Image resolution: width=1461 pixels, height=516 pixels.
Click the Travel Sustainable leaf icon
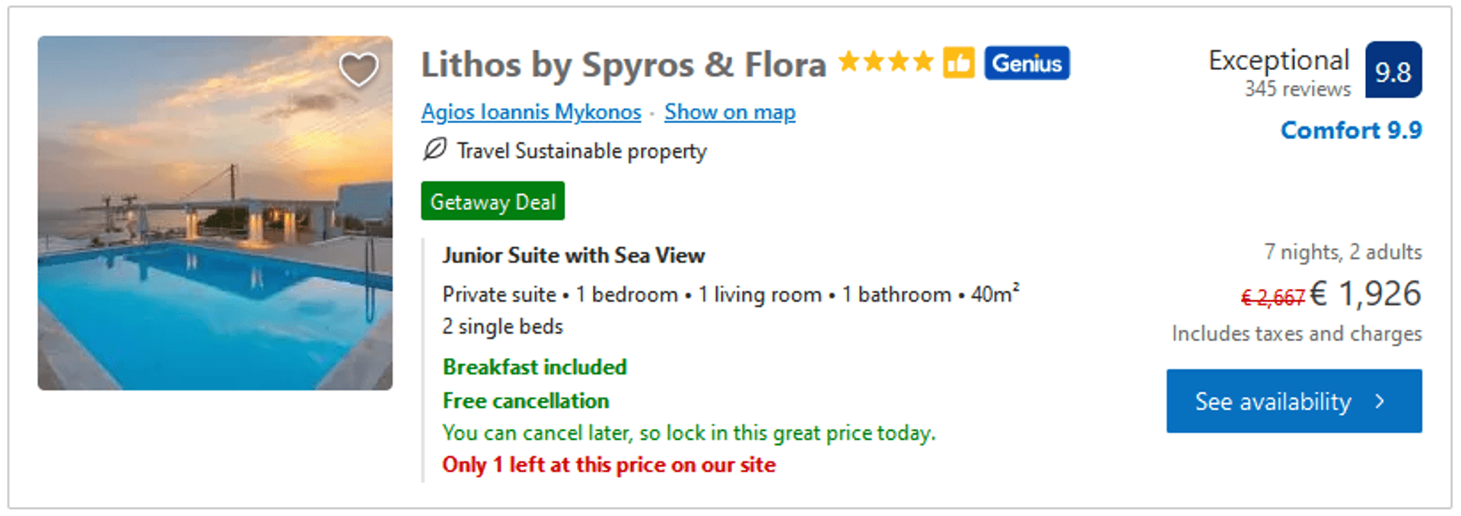tap(434, 149)
